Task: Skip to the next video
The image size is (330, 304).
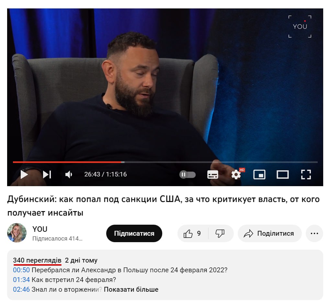Action: pos(47,175)
